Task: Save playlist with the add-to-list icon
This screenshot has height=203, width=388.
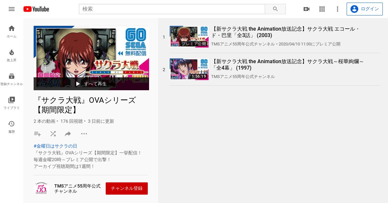Action: (38, 134)
